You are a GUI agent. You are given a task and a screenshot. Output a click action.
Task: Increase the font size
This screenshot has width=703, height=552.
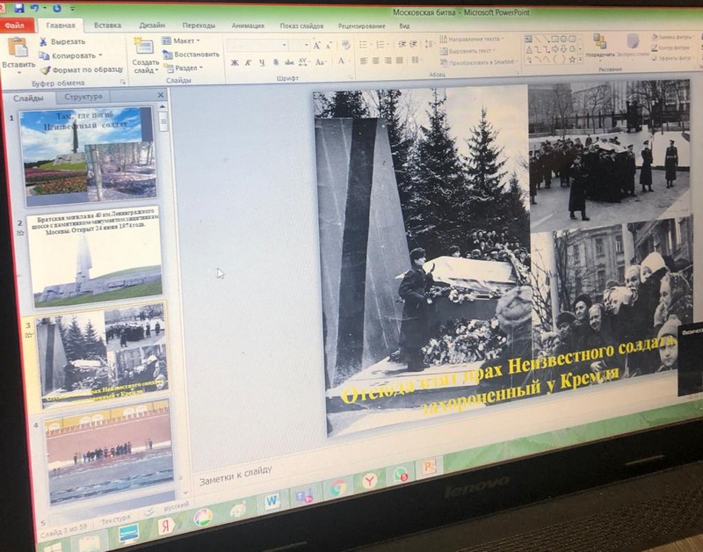click(316, 46)
